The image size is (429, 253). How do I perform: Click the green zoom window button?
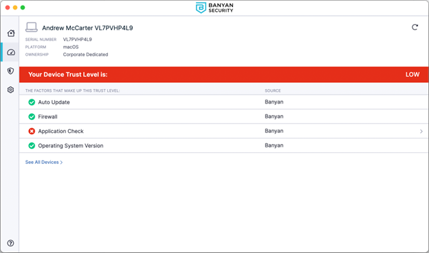click(23, 8)
